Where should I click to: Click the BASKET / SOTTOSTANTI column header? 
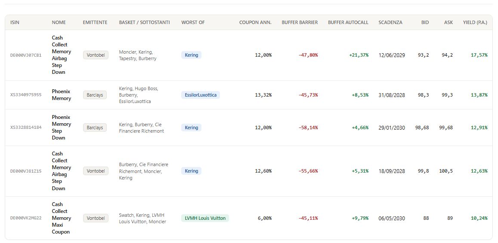(x=144, y=22)
